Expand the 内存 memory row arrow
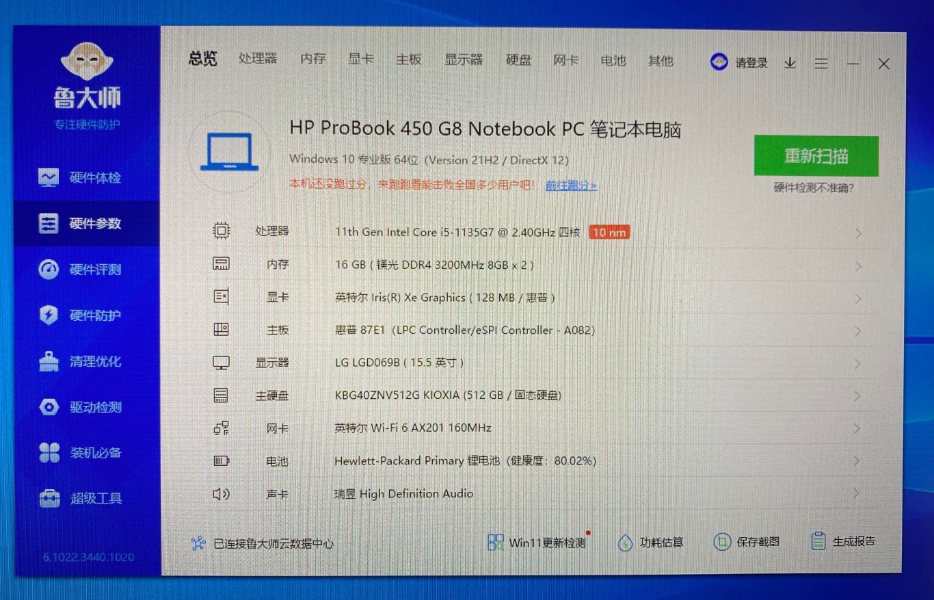This screenshot has width=934, height=600. [858, 266]
